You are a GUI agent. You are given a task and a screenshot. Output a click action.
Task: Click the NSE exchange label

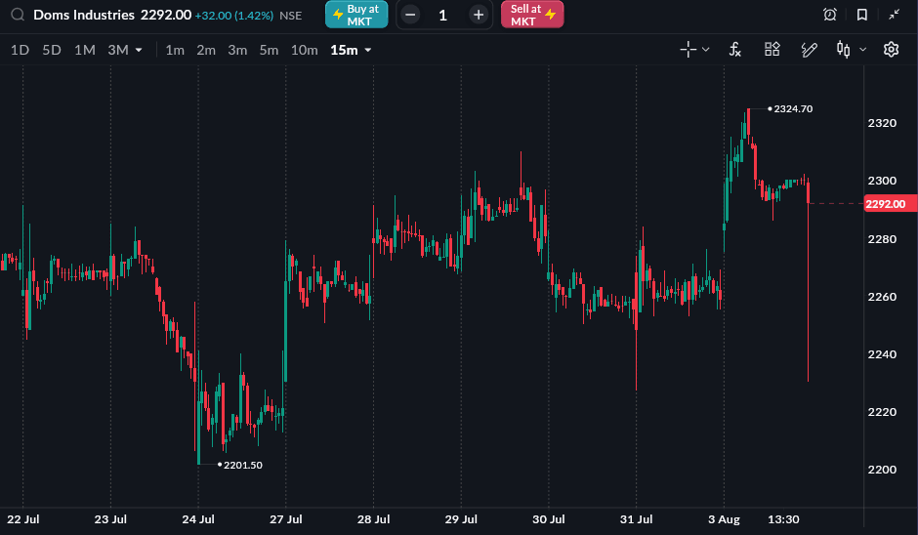[290, 16]
